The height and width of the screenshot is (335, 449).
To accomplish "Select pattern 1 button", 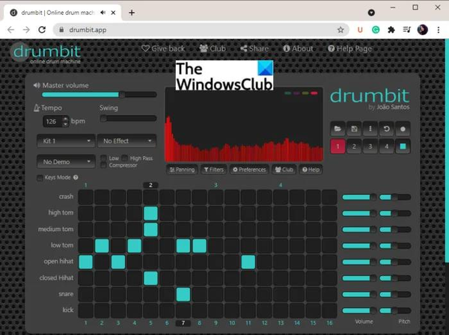I will click(x=337, y=147).
